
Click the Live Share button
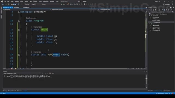(x=166, y=4)
